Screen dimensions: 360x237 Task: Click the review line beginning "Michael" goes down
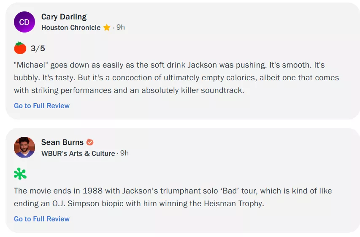coord(169,65)
